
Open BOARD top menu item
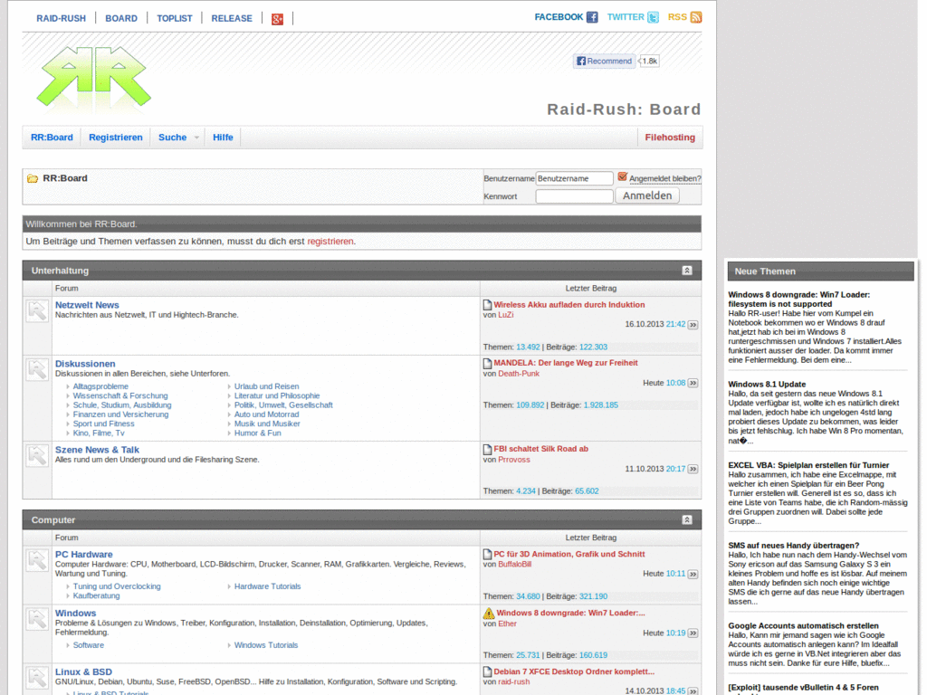point(121,18)
